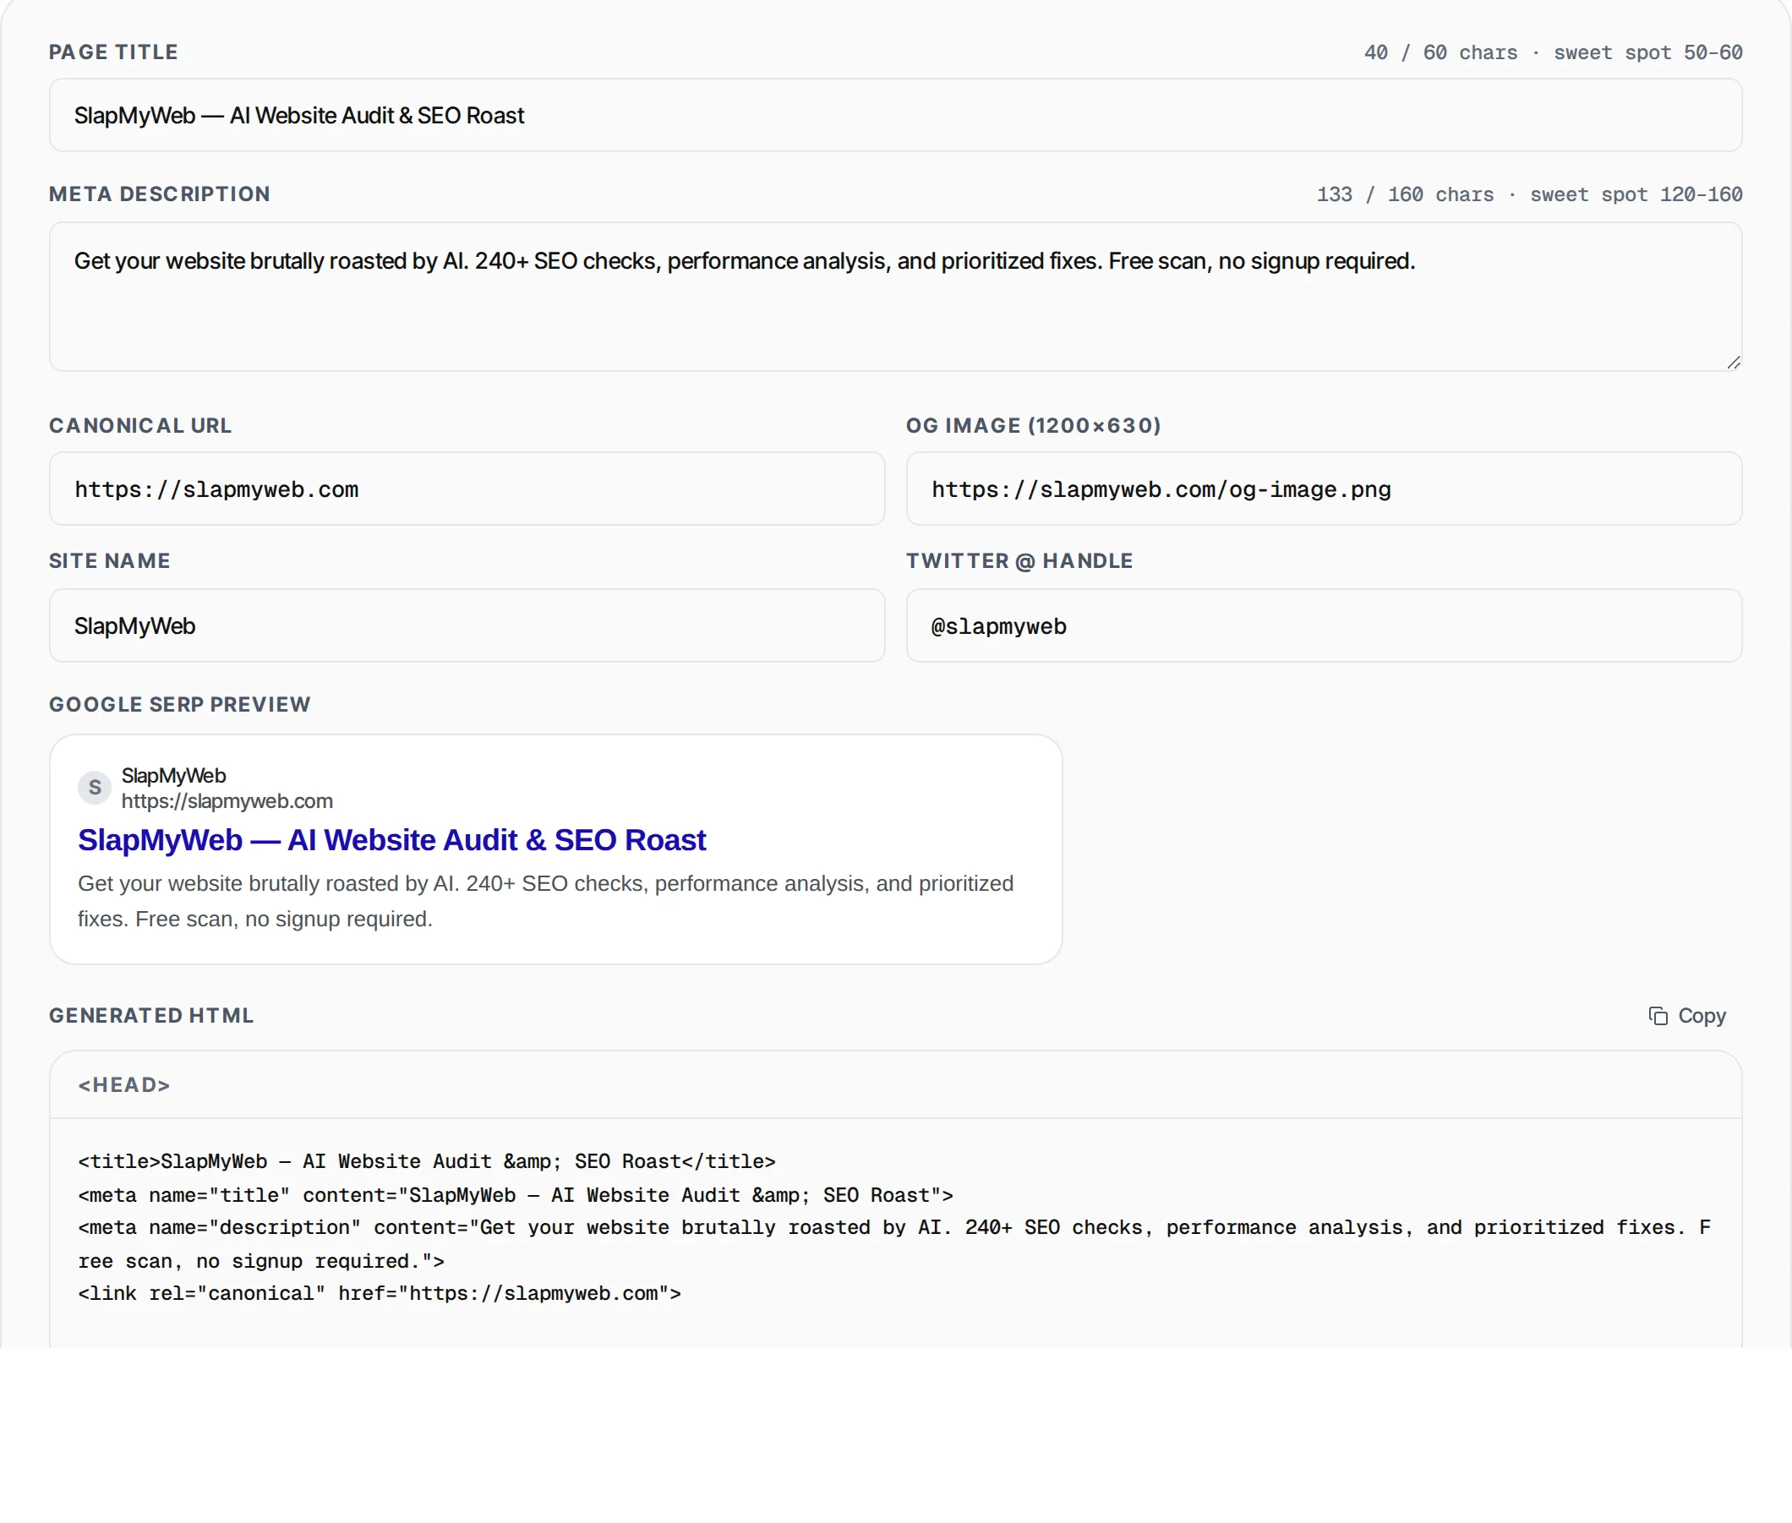This screenshot has width=1792, height=1523.
Task: Click the S favicon in SERP preview
Action: tap(95, 788)
